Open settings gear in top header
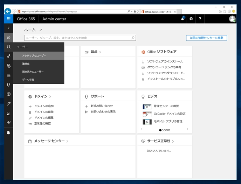This screenshot has width=241, height=184. [x=191, y=19]
